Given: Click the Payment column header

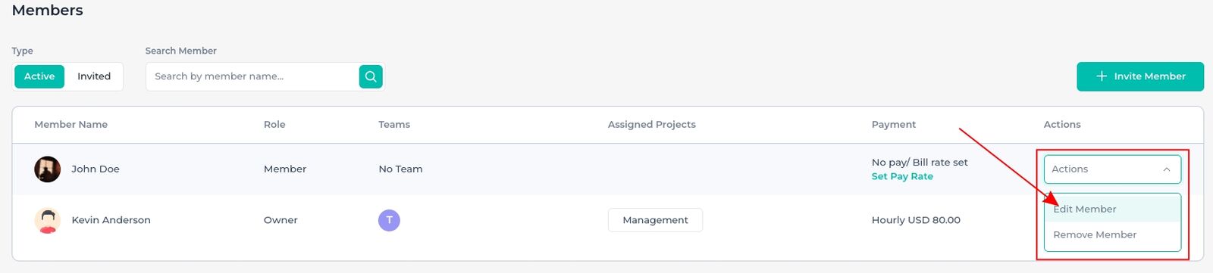Looking at the screenshot, I should [894, 124].
